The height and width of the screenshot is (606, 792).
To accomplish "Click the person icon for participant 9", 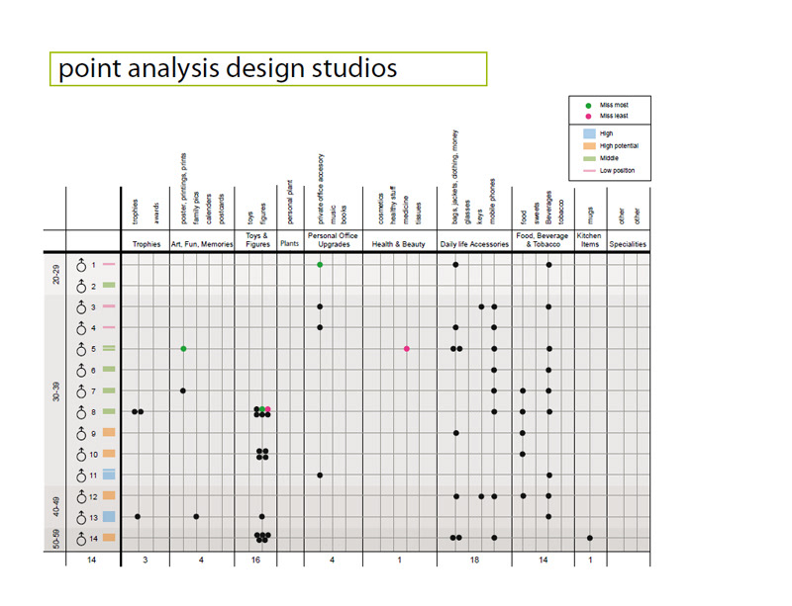I will tap(81, 433).
